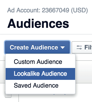Click the Fil text on the Filter button
Image resolution: width=92 pixels, height=102 pixels.
click(x=88, y=47)
